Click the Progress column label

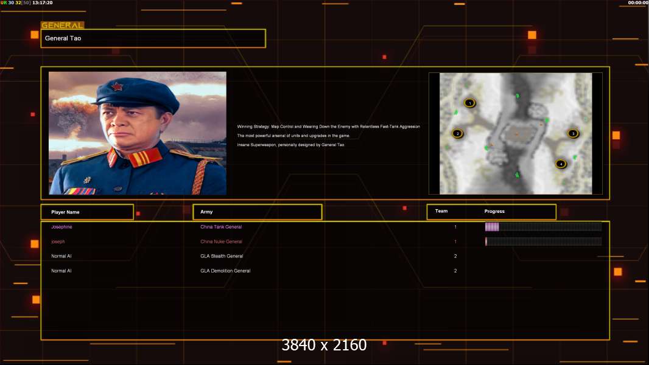pos(494,211)
